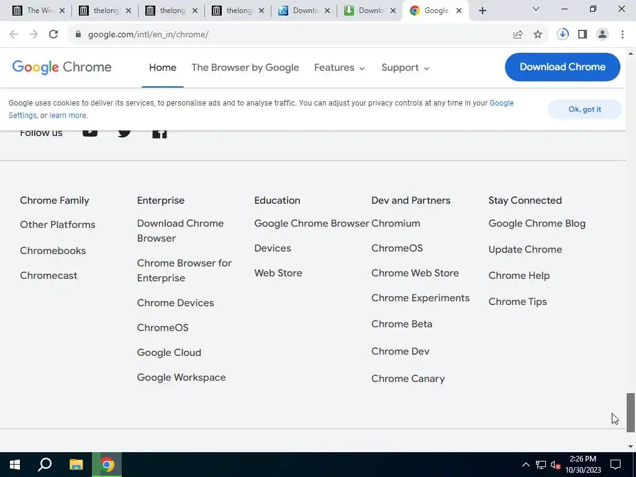Open the tab search chevron
The width and height of the screenshot is (636, 477).
536,9
